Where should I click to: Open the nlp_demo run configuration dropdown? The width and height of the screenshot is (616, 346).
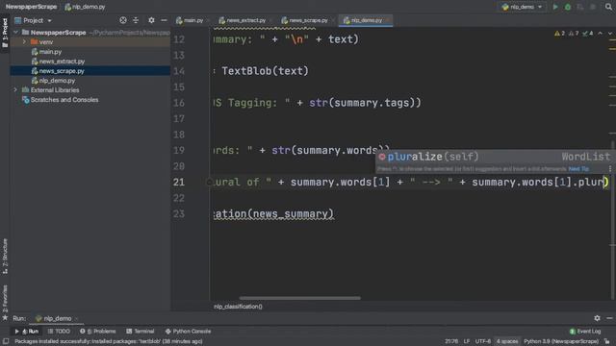coord(523,7)
